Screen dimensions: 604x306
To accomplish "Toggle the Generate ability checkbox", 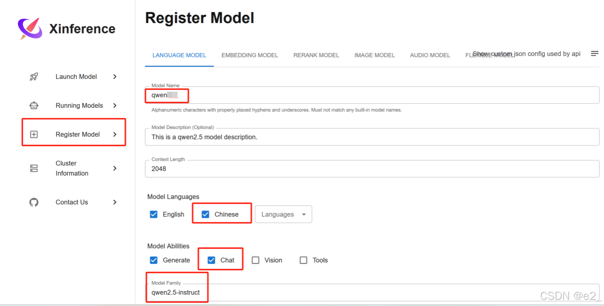I will click(x=154, y=260).
